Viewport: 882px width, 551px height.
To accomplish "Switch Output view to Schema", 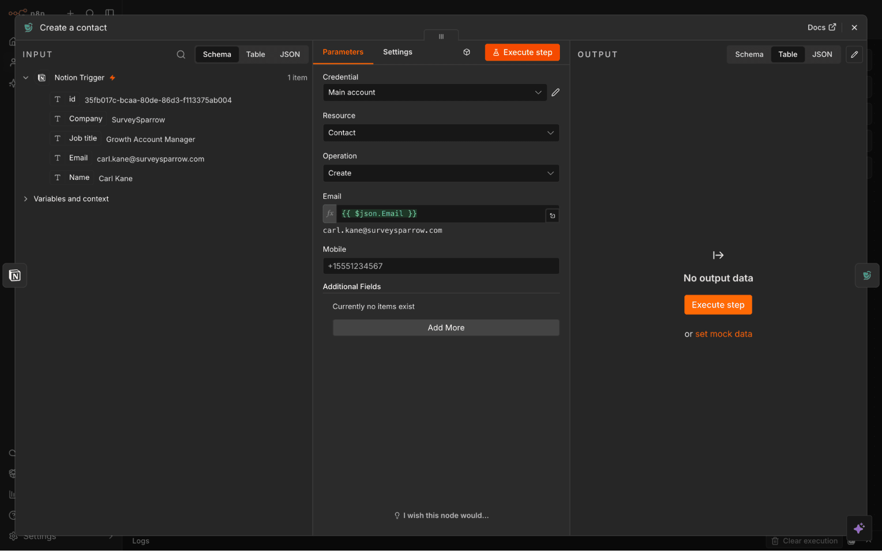I will click(x=749, y=54).
